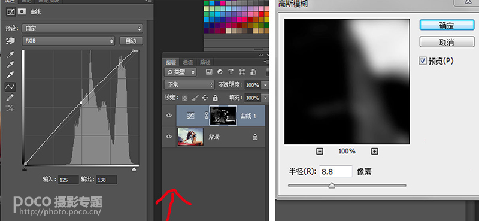Click the fill 100% value field
Screen dimensions: 479x221
click(x=253, y=98)
